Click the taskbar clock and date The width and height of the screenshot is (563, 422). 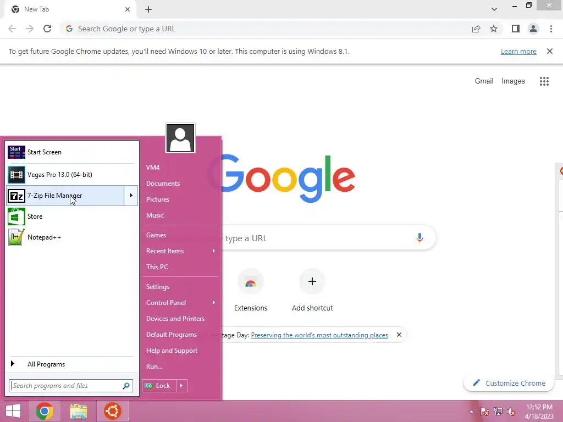539,412
